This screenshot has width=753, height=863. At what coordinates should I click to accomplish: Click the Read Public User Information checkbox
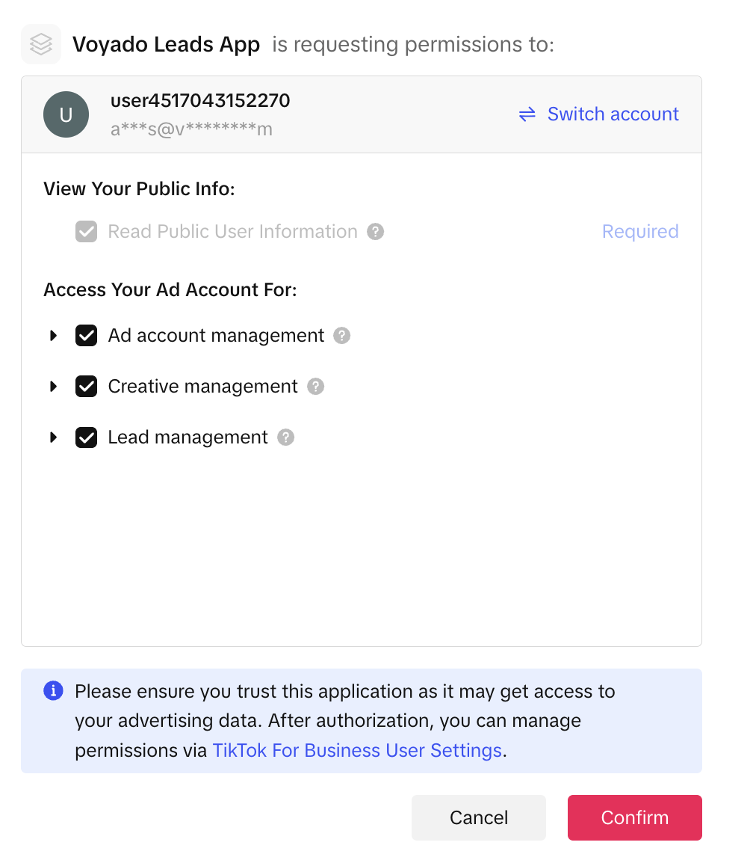[x=87, y=232]
